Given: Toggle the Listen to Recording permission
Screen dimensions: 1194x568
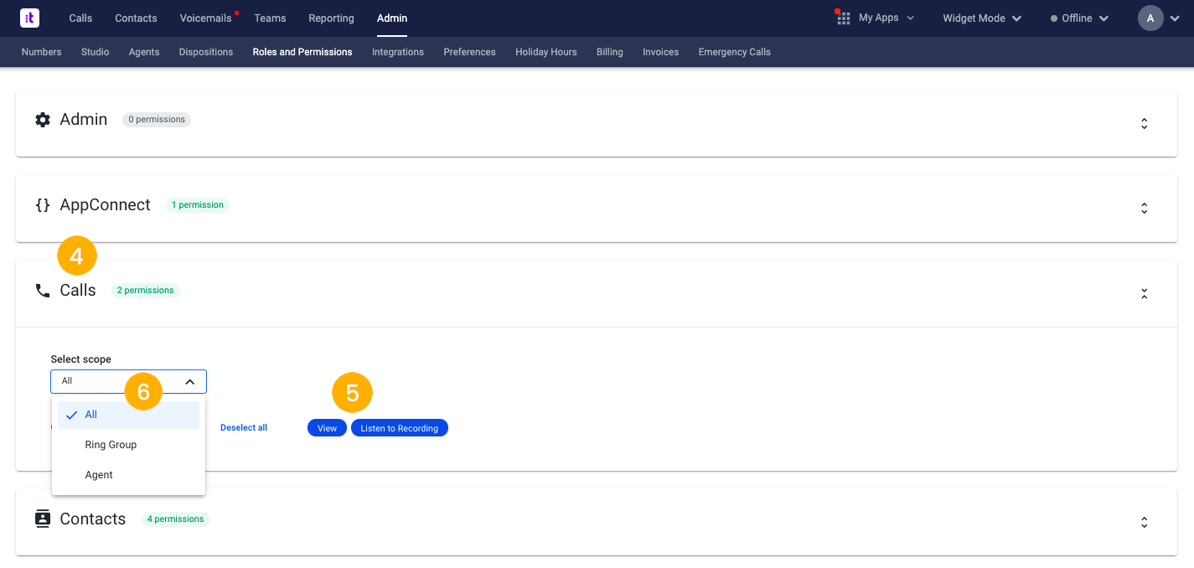Looking at the screenshot, I should point(399,428).
